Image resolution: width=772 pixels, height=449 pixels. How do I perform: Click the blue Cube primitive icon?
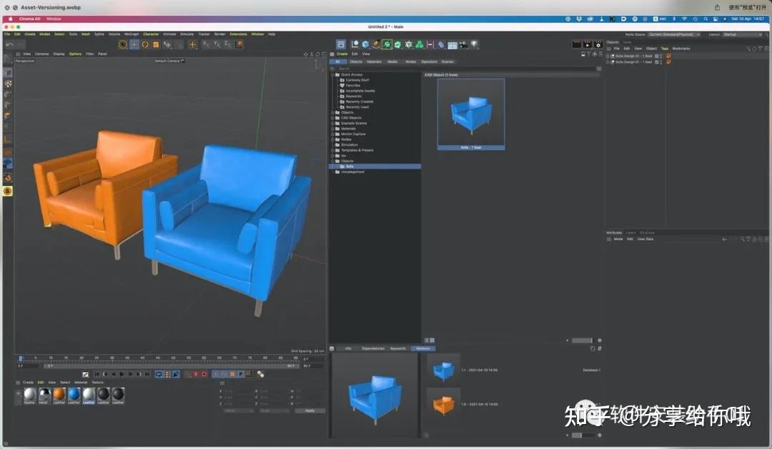coord(365,44)
